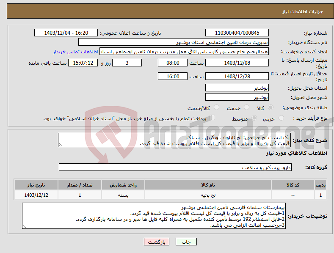This screenshot has width=334, height=253.
Task: Click the کد کالا column header
Action: [x=293, y=185]
